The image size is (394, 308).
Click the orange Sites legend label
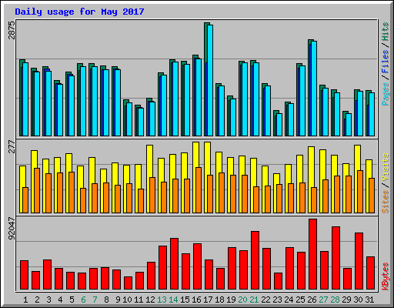(x=386, y=202)
